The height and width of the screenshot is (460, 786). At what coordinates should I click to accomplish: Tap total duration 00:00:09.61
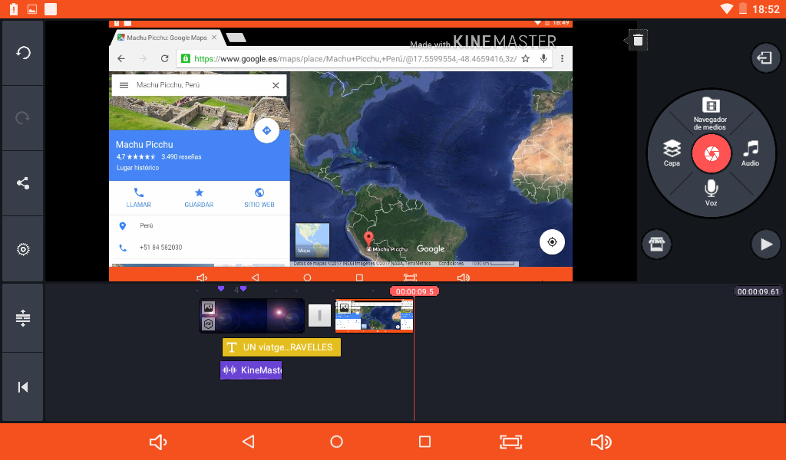(758, 292)
